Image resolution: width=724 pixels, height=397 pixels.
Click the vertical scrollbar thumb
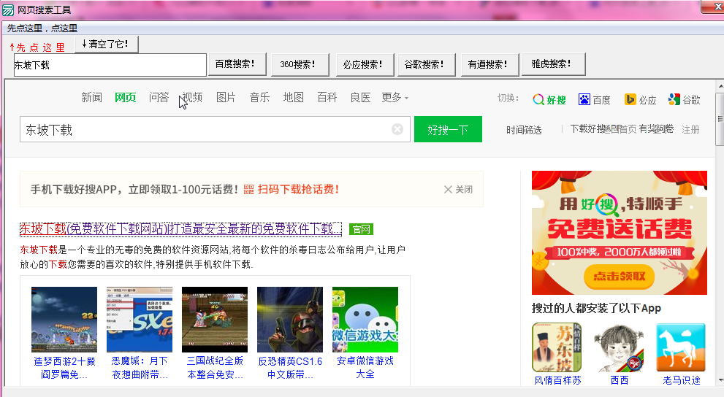pyautogui.click(x=720, y=119)
